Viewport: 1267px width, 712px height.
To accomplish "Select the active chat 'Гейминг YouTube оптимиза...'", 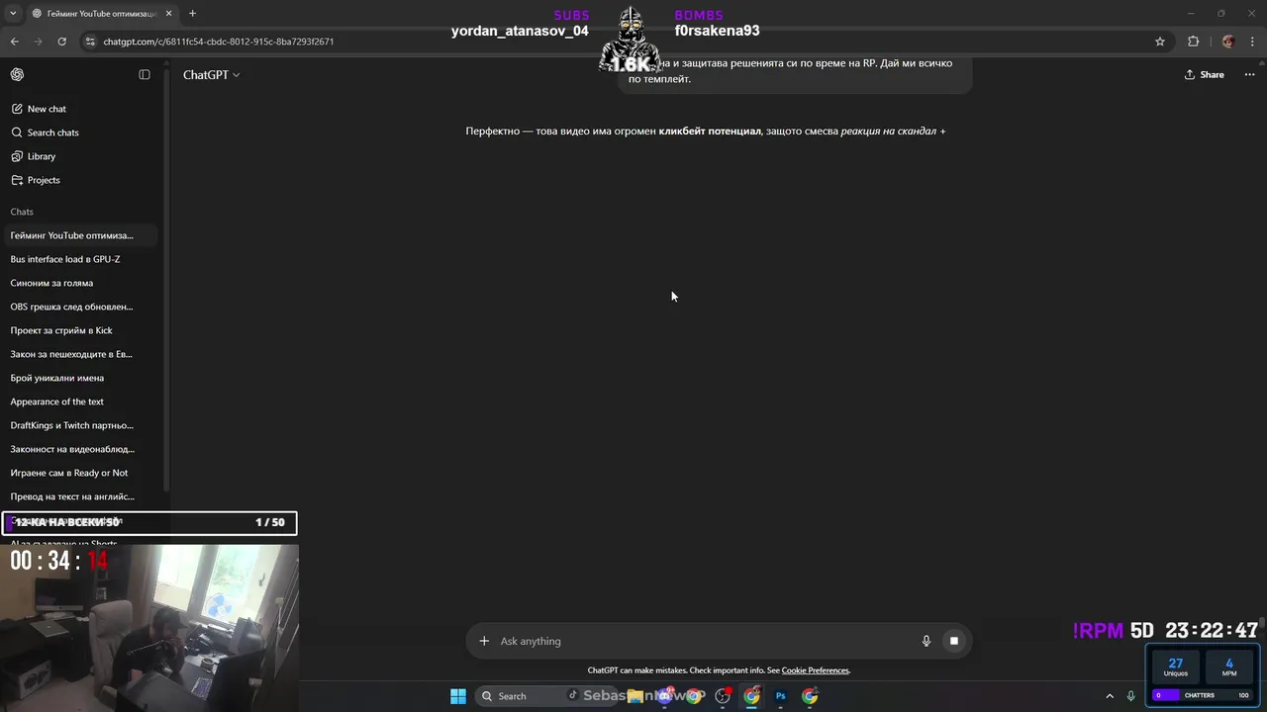I will click(81, 235).
